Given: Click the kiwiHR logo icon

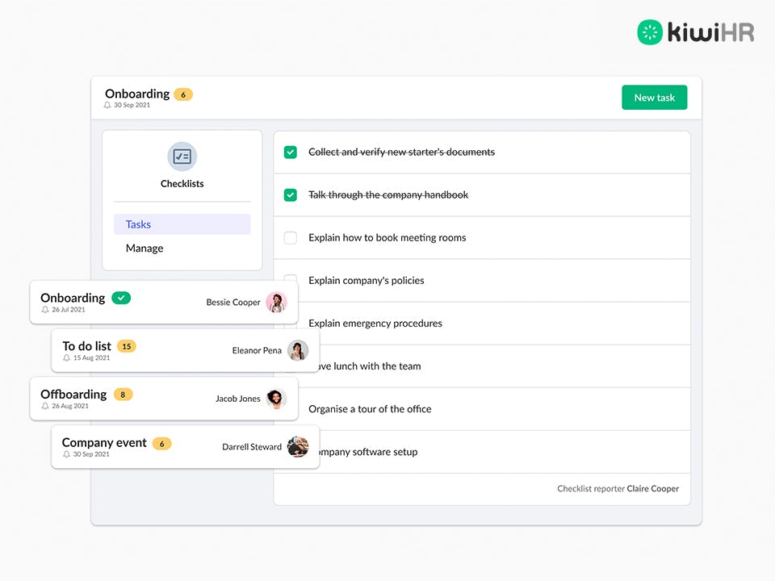Looking at the screenshot, I should (649, 32).
